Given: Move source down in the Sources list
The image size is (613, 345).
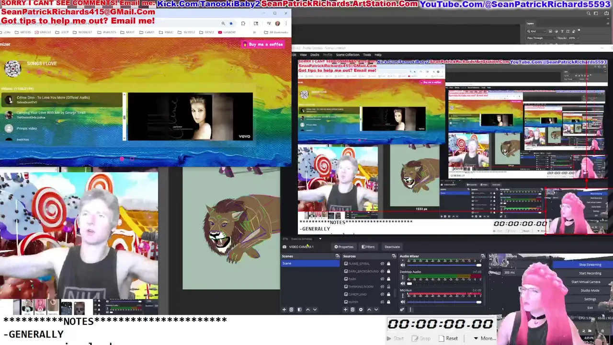Looking at the screenshot, I should pos(376,310).
